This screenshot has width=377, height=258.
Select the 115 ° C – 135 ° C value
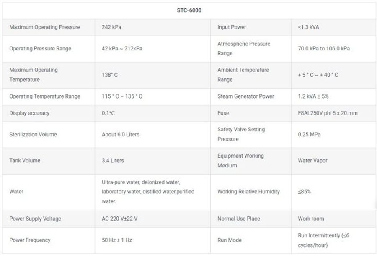coord(122,96)
